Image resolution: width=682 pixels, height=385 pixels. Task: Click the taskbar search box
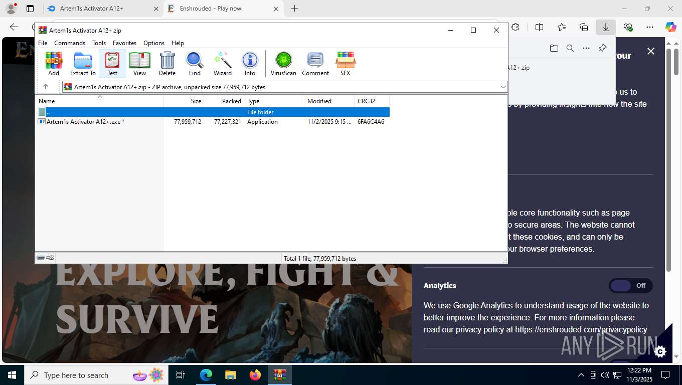(96, 375)
